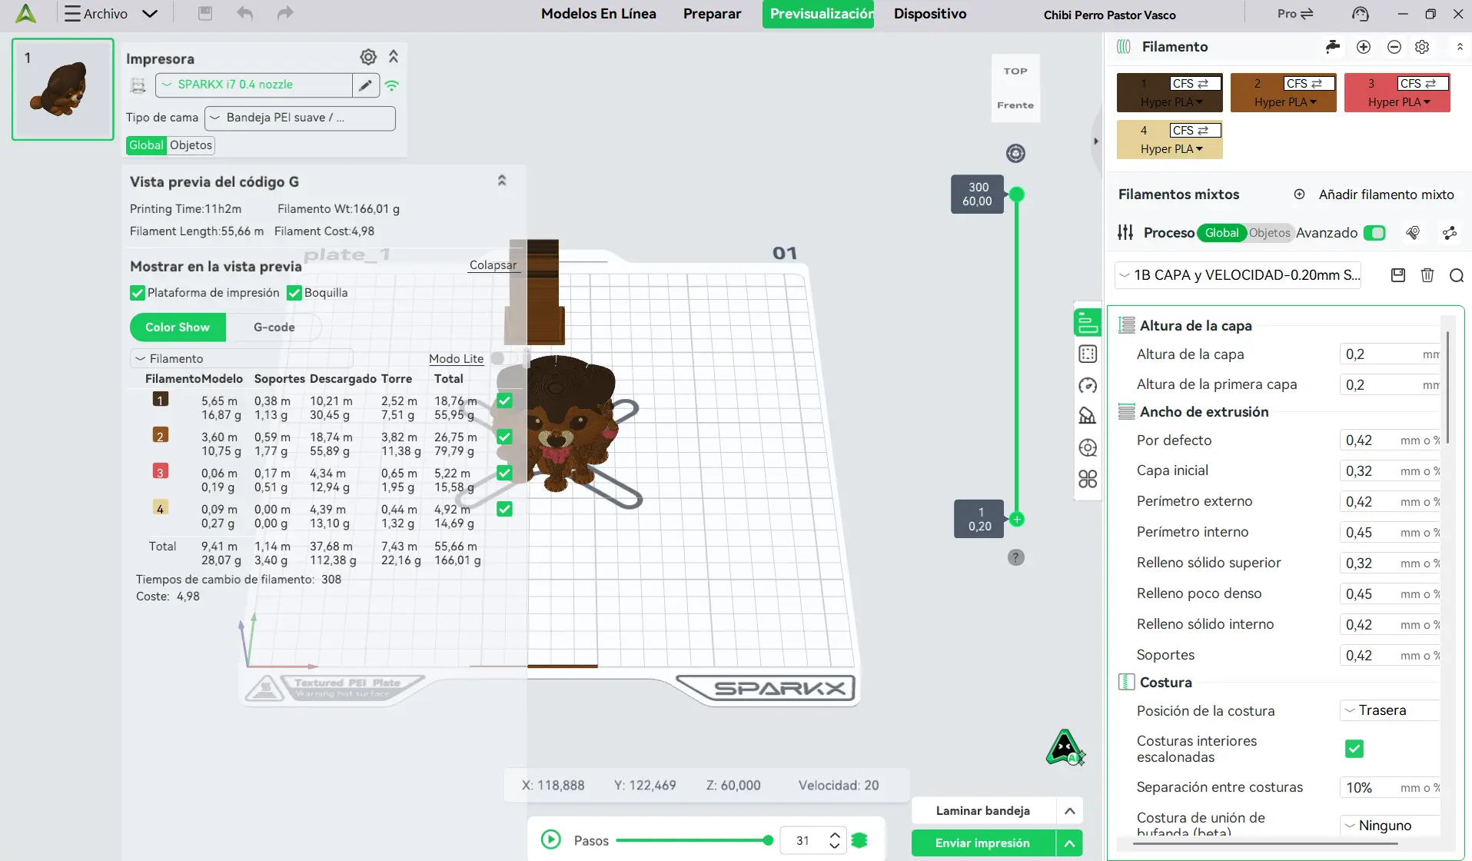Click the Laminar bandeja button
This screenshot has height=861, width=1472.
click(x=982, y=811)
